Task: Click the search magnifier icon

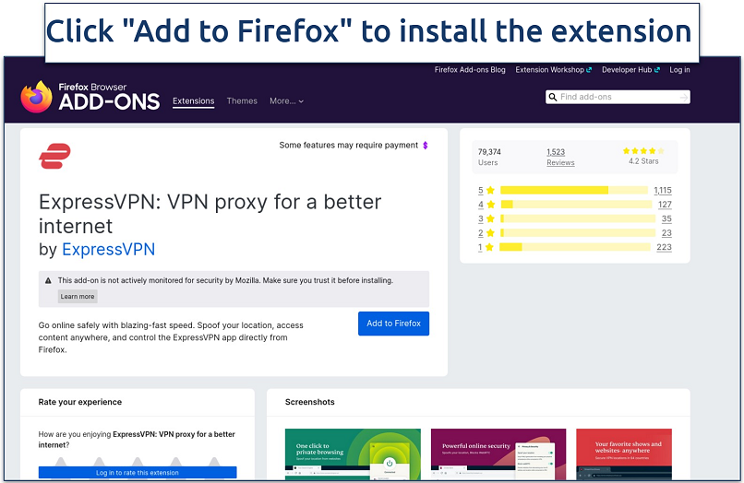Action: coord(552,97)
